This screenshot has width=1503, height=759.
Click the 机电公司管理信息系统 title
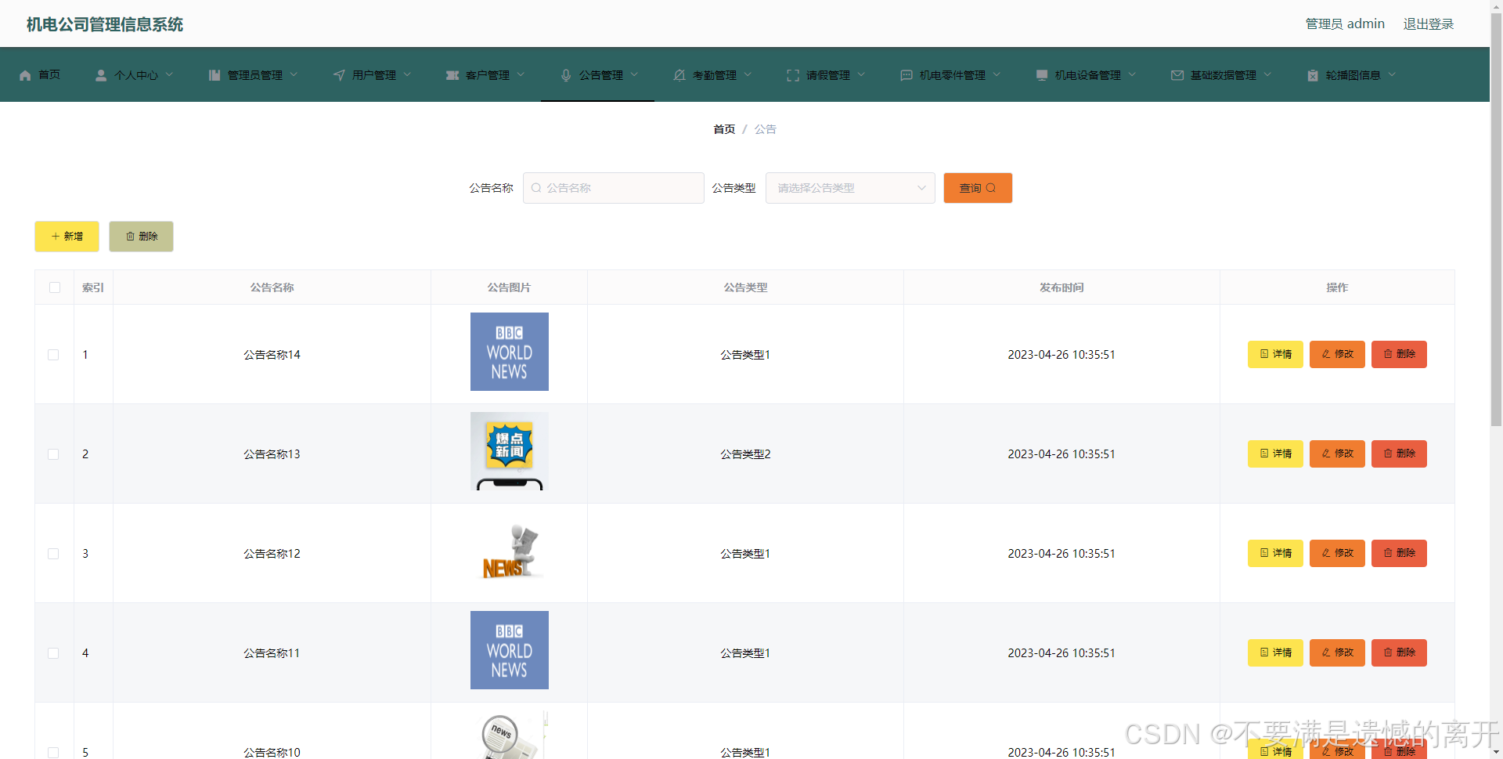[x=105, y=24]
